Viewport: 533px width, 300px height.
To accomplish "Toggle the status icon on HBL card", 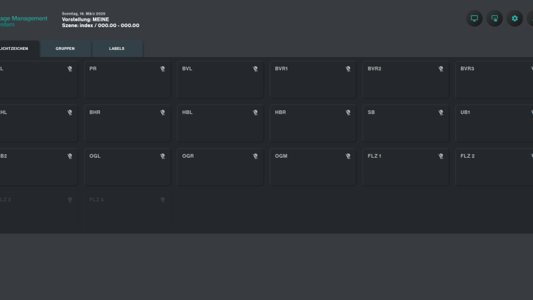I will 255,112.
